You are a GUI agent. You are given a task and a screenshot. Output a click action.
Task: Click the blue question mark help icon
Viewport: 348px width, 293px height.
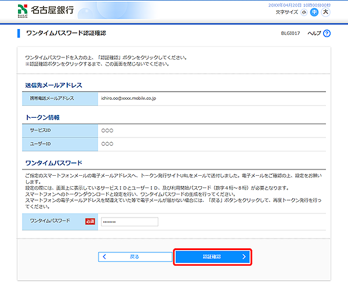pos(327,34)
